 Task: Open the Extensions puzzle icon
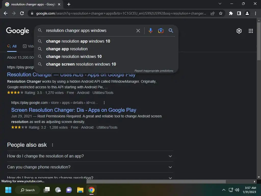click(x=231, y=13)
